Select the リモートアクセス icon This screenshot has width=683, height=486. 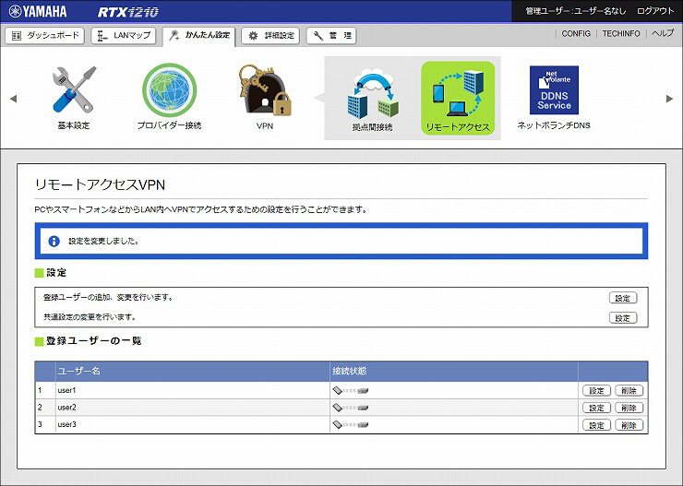pyautogui.click(x=458, y=98)
